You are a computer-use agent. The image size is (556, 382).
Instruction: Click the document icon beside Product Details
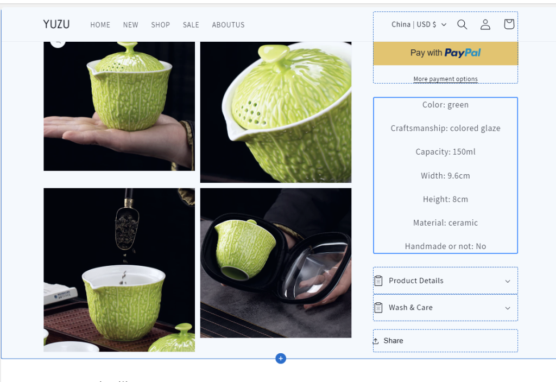(x=379, y=281)
